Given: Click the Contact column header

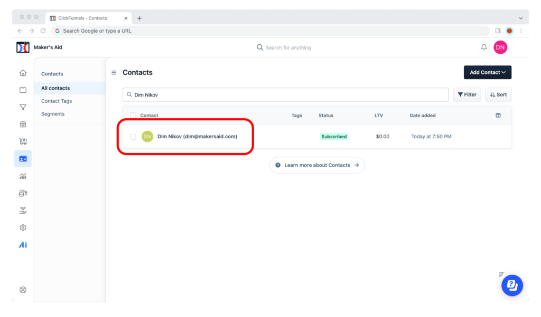Looking at the screenshot, I should 149,116.
